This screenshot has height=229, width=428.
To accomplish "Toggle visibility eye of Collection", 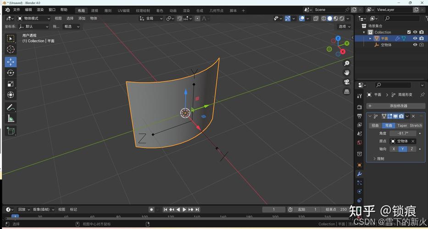I will pyautogui.click(x=415, y=32).
